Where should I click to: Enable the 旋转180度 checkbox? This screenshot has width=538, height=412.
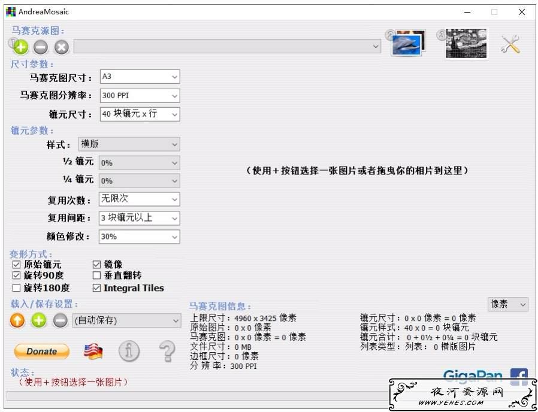coord(16,287)
